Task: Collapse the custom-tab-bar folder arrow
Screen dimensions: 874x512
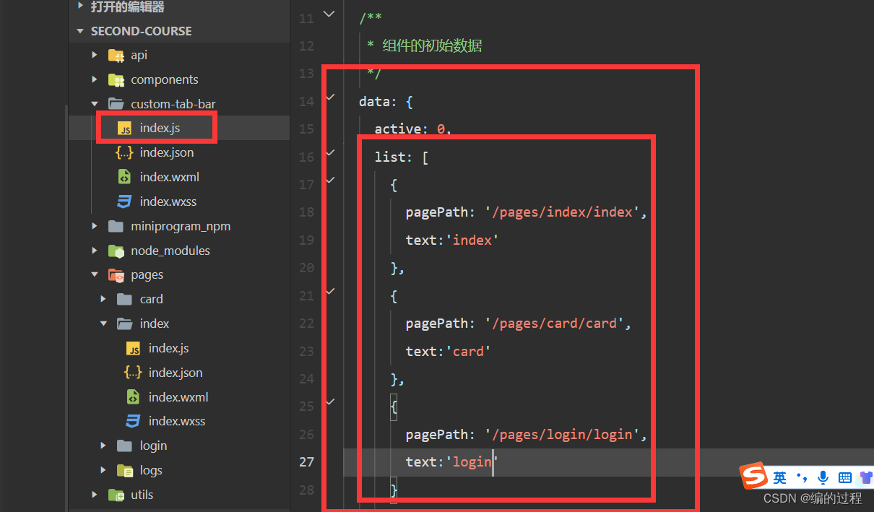Action: click(95, 104)
